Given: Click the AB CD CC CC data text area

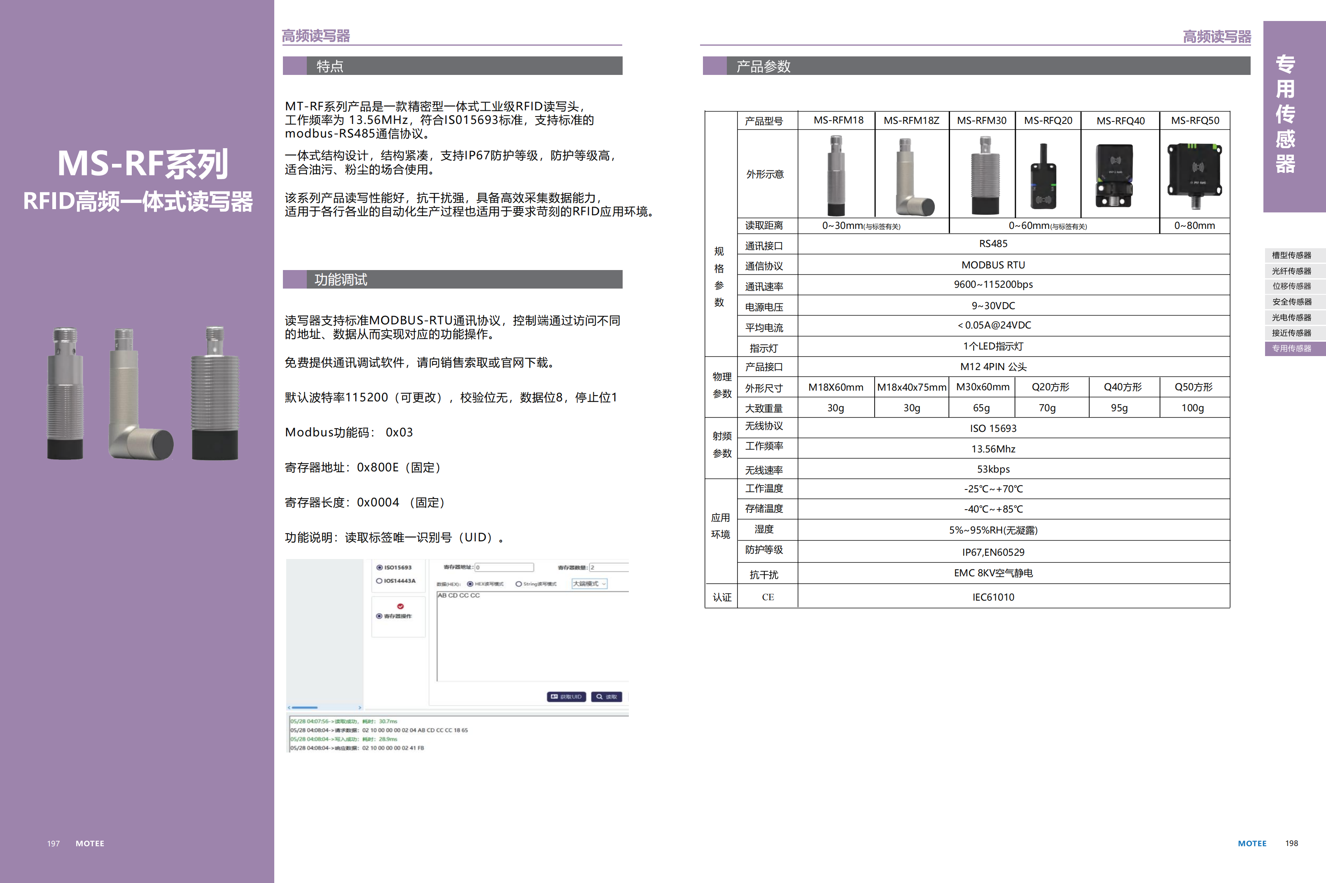Looking at the screenshot, I should click(532, 636).
